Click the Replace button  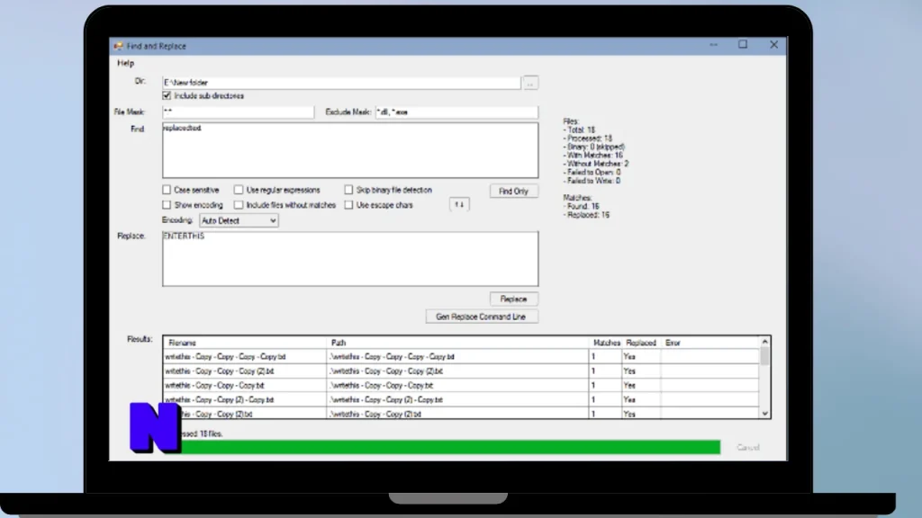513,299
